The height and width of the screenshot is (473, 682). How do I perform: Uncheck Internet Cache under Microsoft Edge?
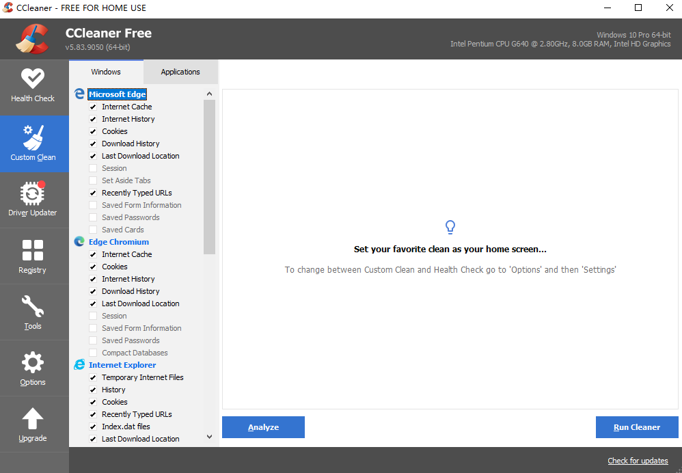[93, 107]
